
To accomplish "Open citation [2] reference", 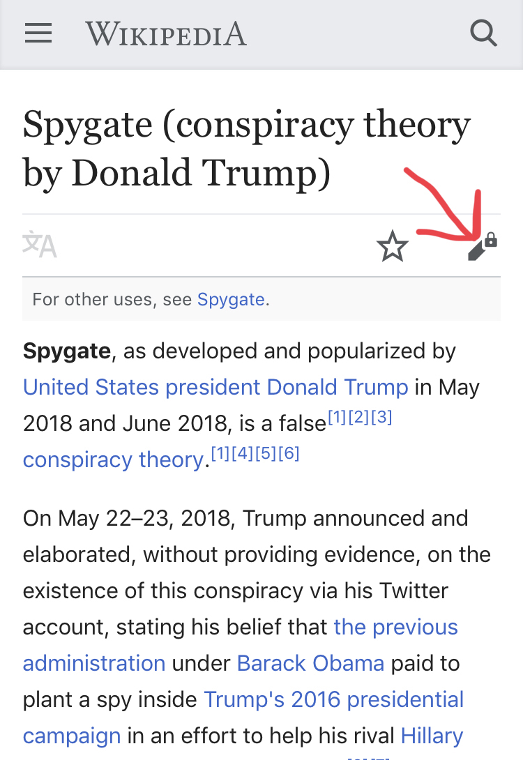I will 358,417.
